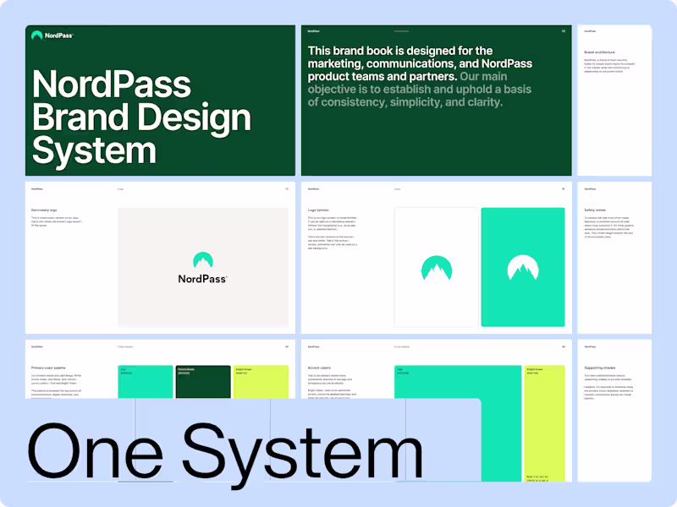Screen dimensions: 677x507
Task: Open the menu icon on the intro slide
Action: (563, 31)
